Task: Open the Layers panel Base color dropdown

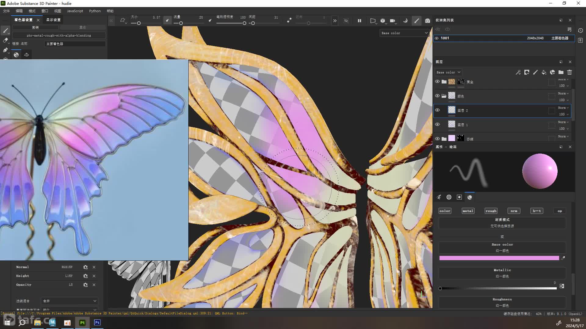Action: click(448, 72)
